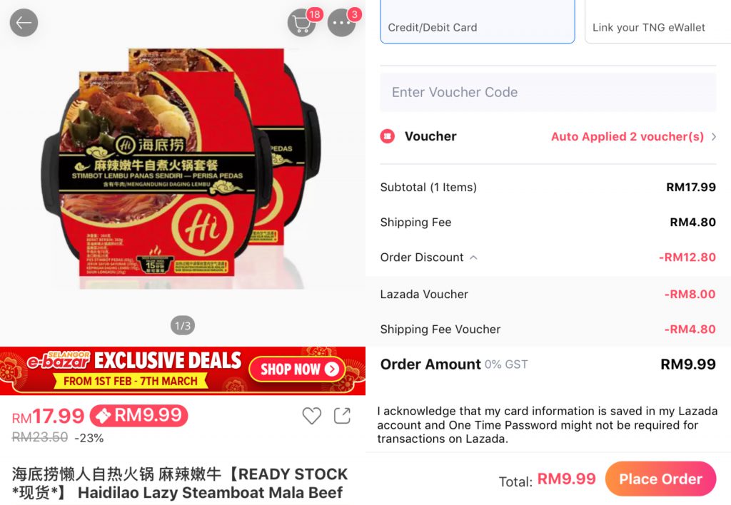Open the shopping cart with 18 items
The image size is (731, 505).
coord(302,22)
